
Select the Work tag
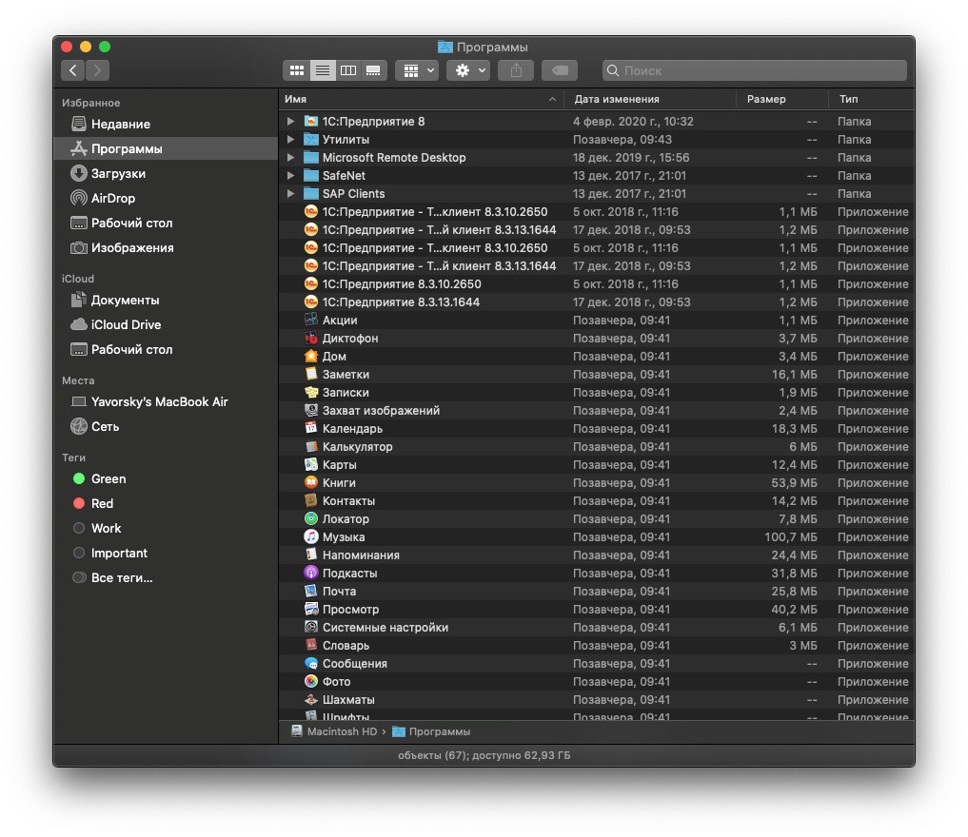[165, 528]
